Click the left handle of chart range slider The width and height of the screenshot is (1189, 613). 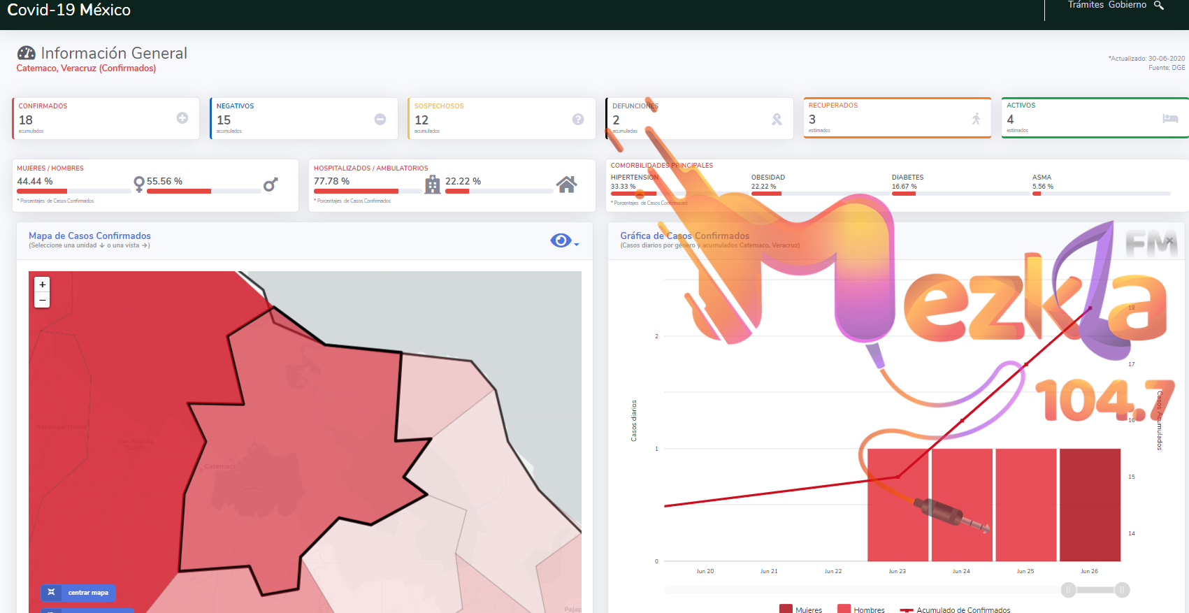pyautogui.click(x=1069, y=590)
